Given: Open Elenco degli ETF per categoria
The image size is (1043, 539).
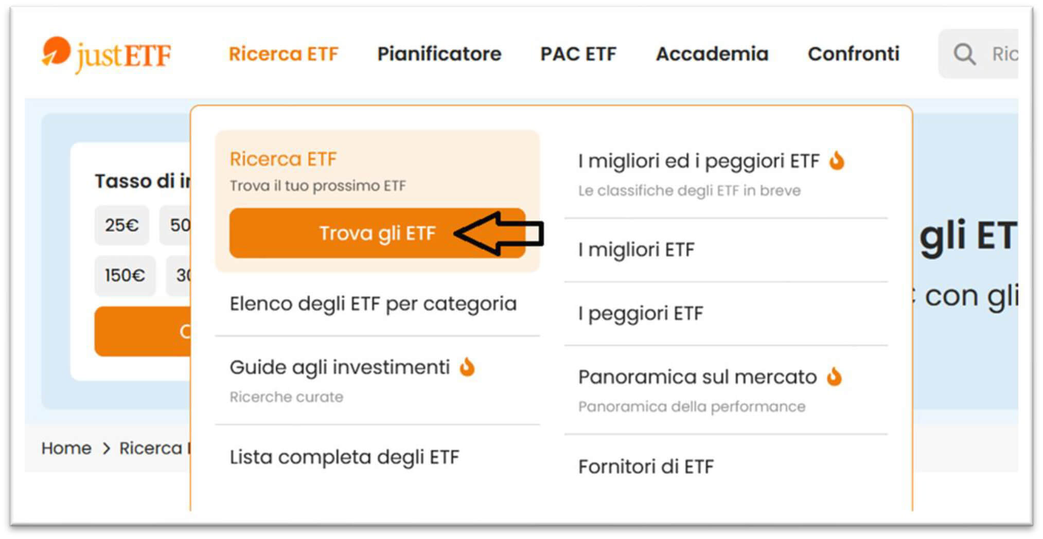Looking at the screenshot, I should (373, 304).
